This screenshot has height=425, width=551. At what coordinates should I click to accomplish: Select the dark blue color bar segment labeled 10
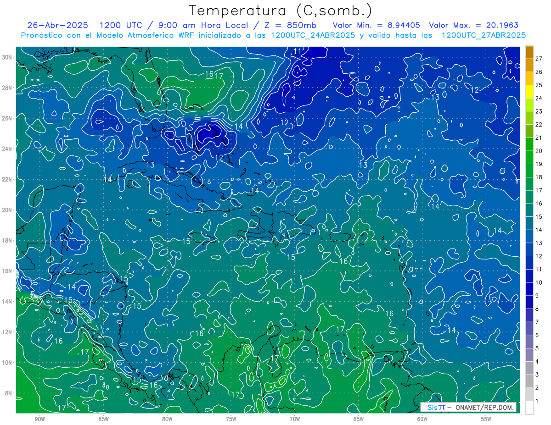click(x=529, y=276)
